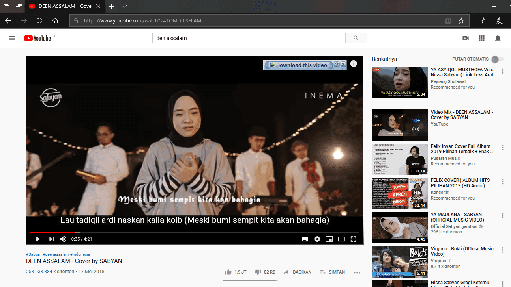Viewport: 511px width, 287px height.
Task: Open the create video camera icon
Action: 466,38
